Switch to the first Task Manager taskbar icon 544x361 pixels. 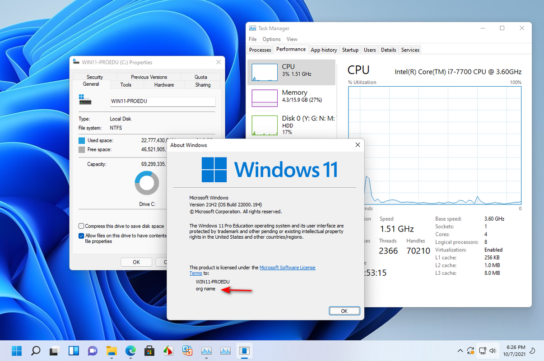pos(206,351)
